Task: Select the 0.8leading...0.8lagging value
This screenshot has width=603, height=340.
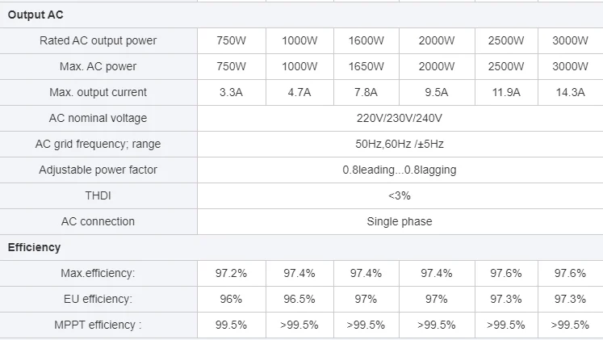Action: point(399,170)
